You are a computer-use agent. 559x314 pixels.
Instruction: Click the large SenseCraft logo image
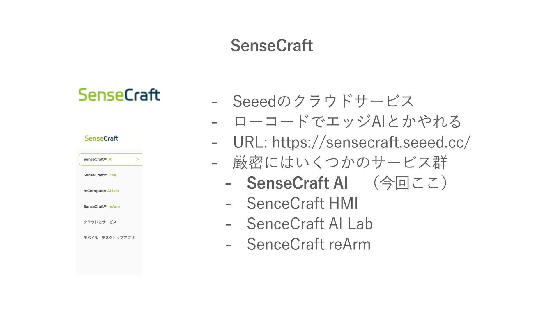click(119, 95)
